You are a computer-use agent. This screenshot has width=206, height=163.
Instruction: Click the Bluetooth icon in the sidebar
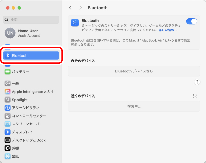tap(8, 55)
